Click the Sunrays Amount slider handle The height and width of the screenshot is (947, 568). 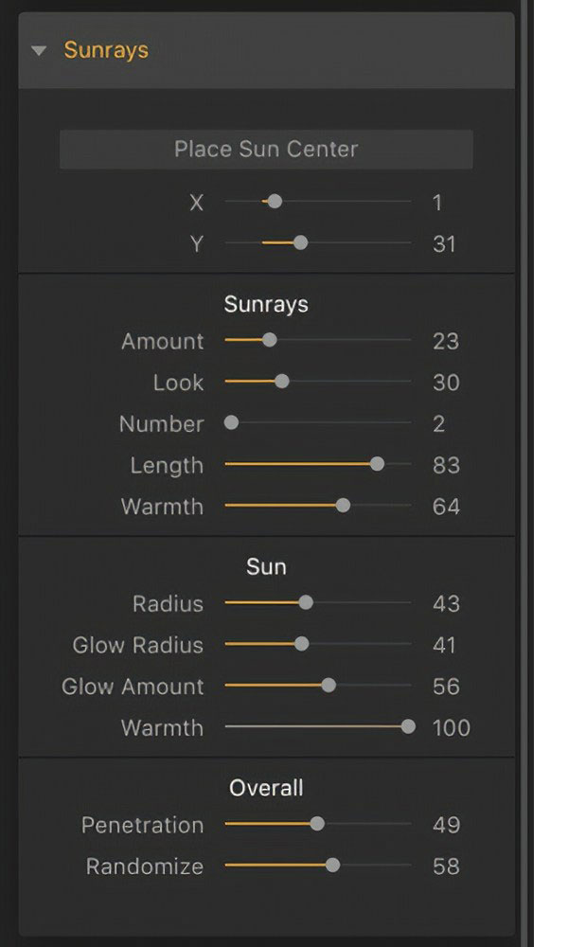pos(269,341)
